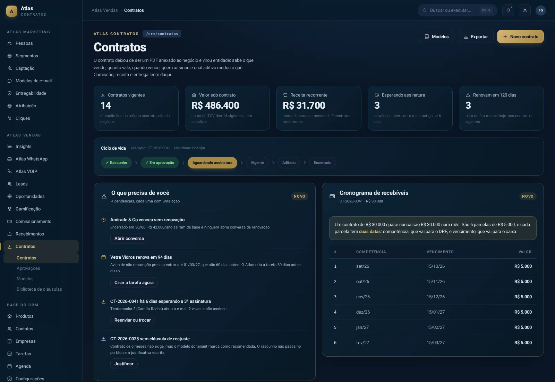Open the FS user avatar menu
This screenshot has height=382, width=555.
pos(541,10)
